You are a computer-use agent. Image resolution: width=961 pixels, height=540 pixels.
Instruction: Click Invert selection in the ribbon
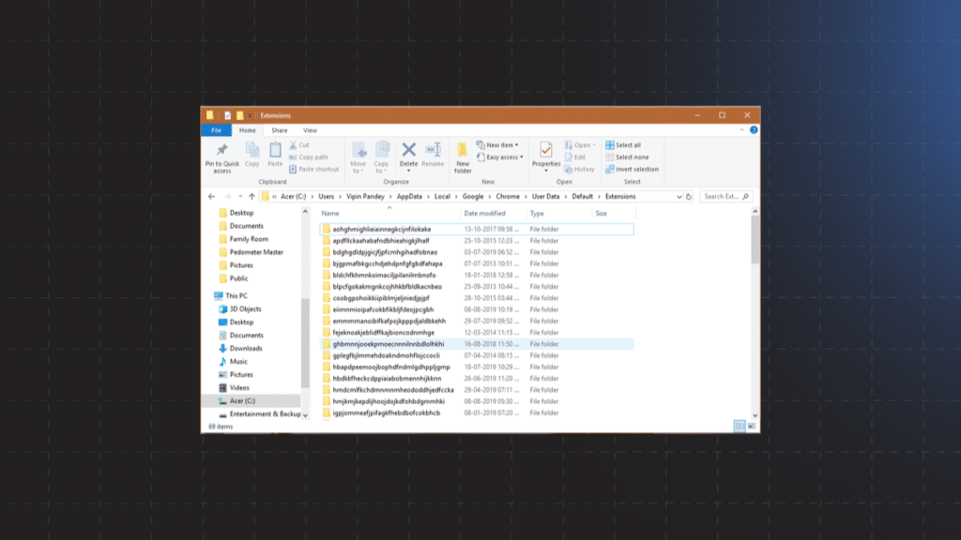636,170
